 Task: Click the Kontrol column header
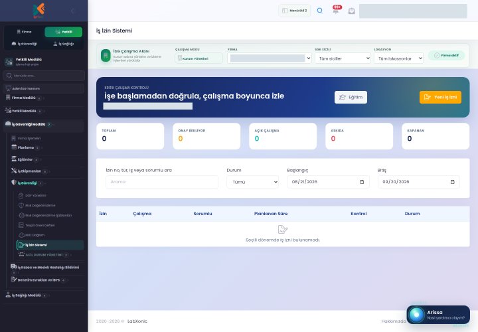click(358, 214)
